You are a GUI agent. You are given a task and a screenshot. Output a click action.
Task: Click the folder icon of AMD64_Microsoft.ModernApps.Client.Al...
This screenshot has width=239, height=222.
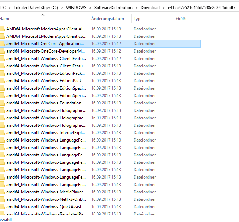(x=2, y=29)
